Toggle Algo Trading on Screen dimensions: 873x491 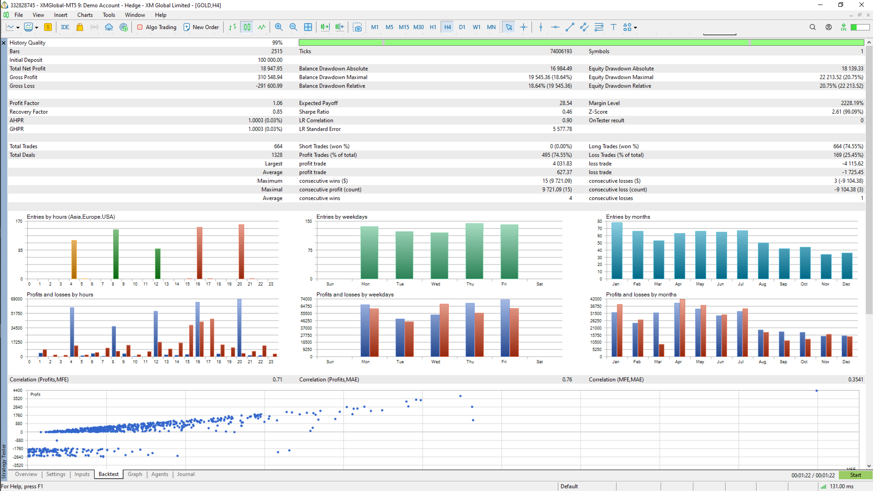point(157,27)
